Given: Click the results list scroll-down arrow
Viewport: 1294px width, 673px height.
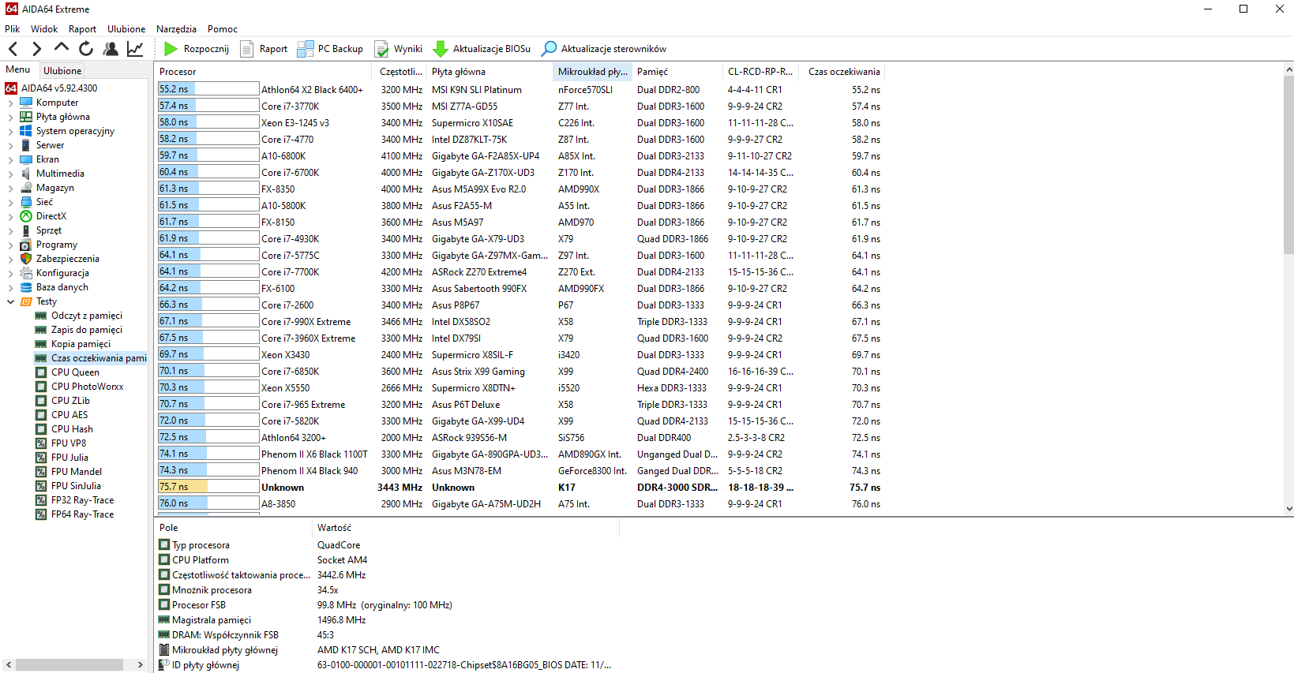Looking at the screenshot, I should pos(1288,509).
